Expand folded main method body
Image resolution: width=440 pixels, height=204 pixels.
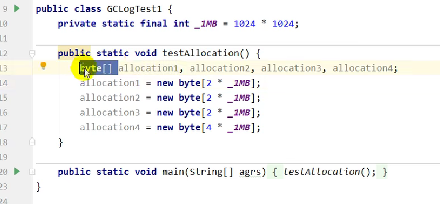coord(32,172)
